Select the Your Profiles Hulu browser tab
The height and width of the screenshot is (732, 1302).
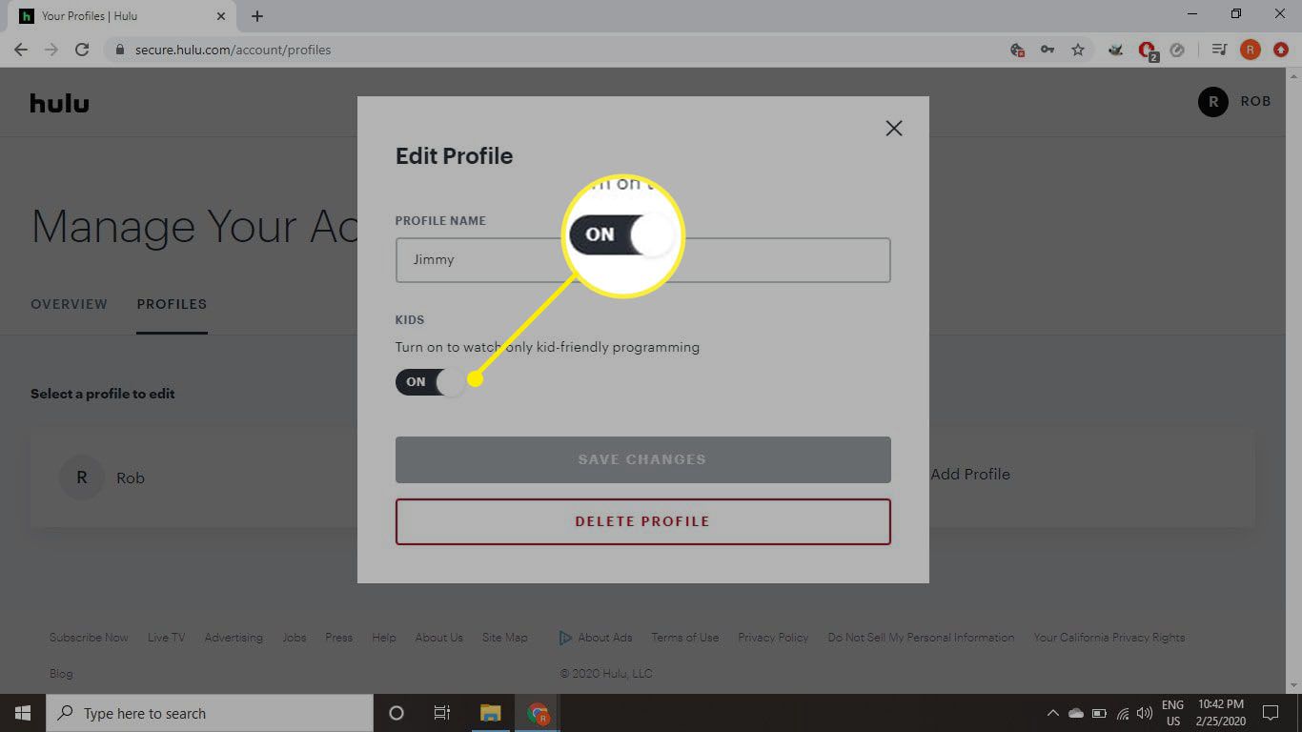[122, 16]
